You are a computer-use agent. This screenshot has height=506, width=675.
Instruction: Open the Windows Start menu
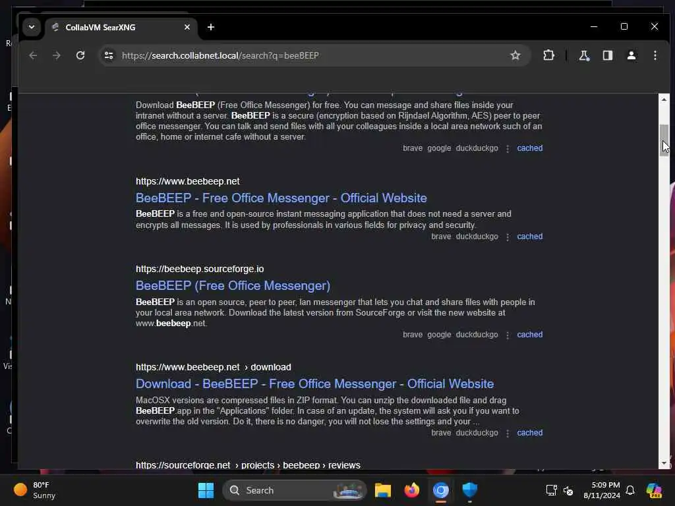(206, 490)
